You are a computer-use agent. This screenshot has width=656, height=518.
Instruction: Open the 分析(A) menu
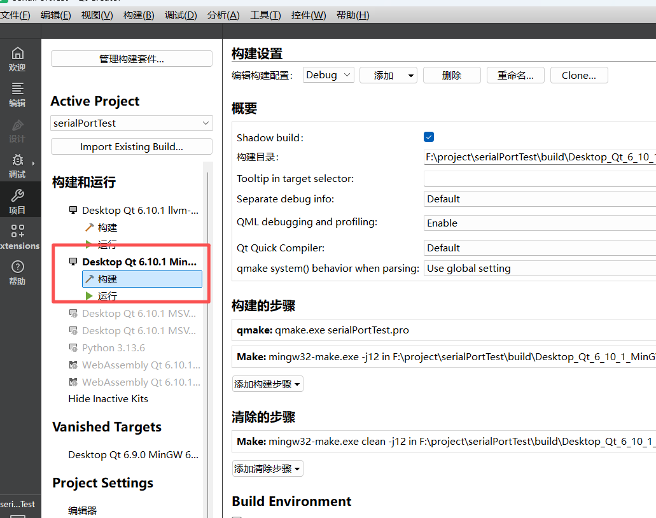point(223,15)
